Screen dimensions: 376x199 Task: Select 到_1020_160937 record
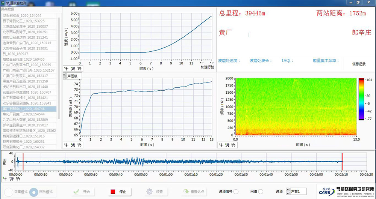click(29, 54)
